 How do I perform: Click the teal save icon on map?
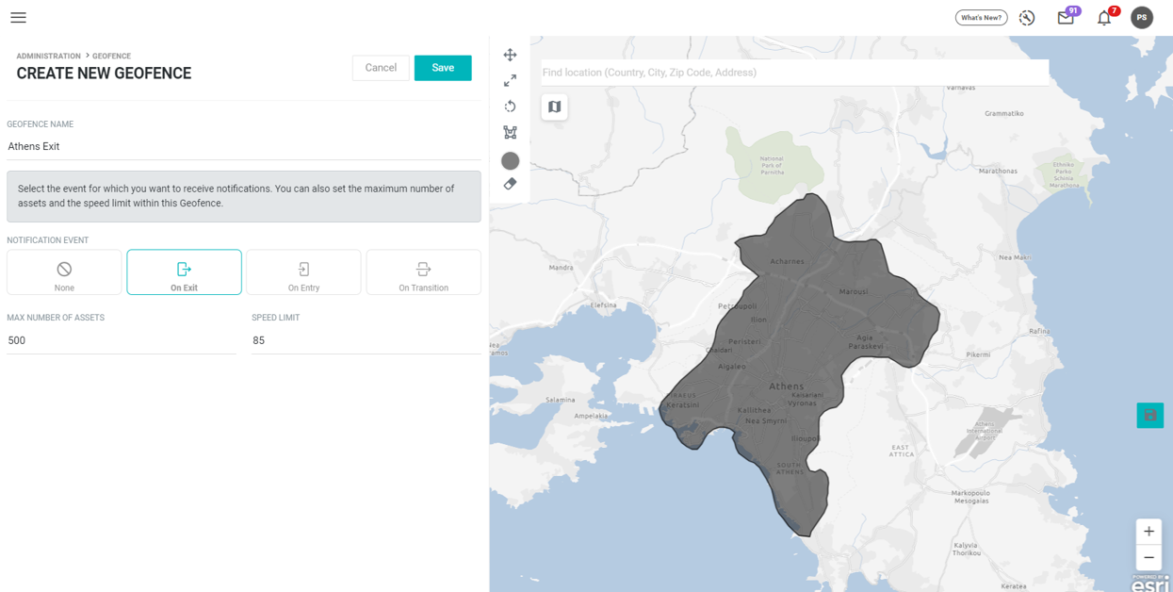pos(1149,415)
